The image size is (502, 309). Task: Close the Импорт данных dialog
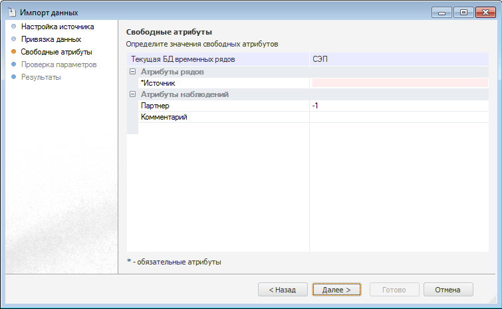tap(484, 12)
